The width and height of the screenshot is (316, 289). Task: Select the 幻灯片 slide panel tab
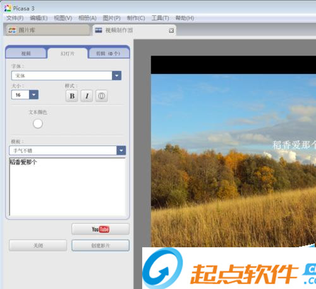pos(68,54)
